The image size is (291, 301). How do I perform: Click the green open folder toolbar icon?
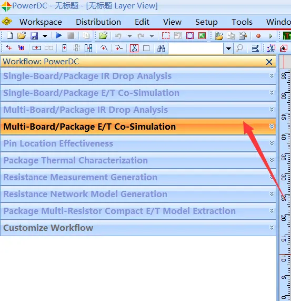pos(103,36)
